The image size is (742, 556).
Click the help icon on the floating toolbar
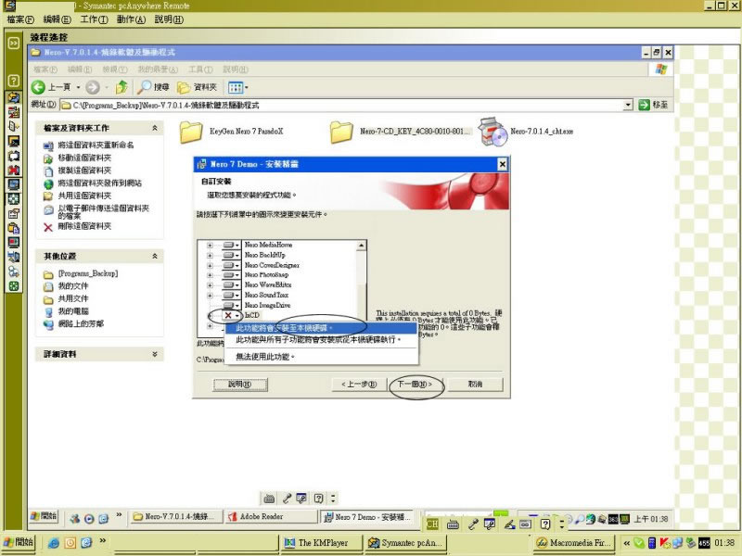[318, 499]
